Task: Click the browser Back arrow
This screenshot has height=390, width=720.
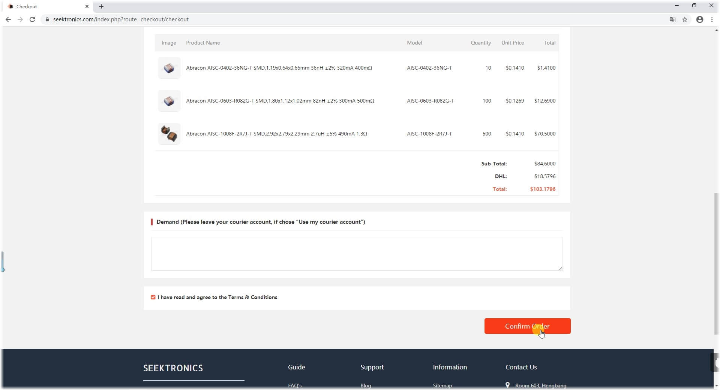Action: (8, 19)
